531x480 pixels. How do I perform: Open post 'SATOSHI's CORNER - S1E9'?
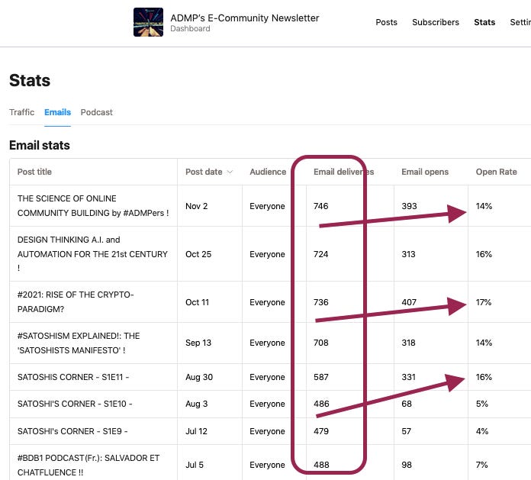pyautogui.click(x=72, y=431)
